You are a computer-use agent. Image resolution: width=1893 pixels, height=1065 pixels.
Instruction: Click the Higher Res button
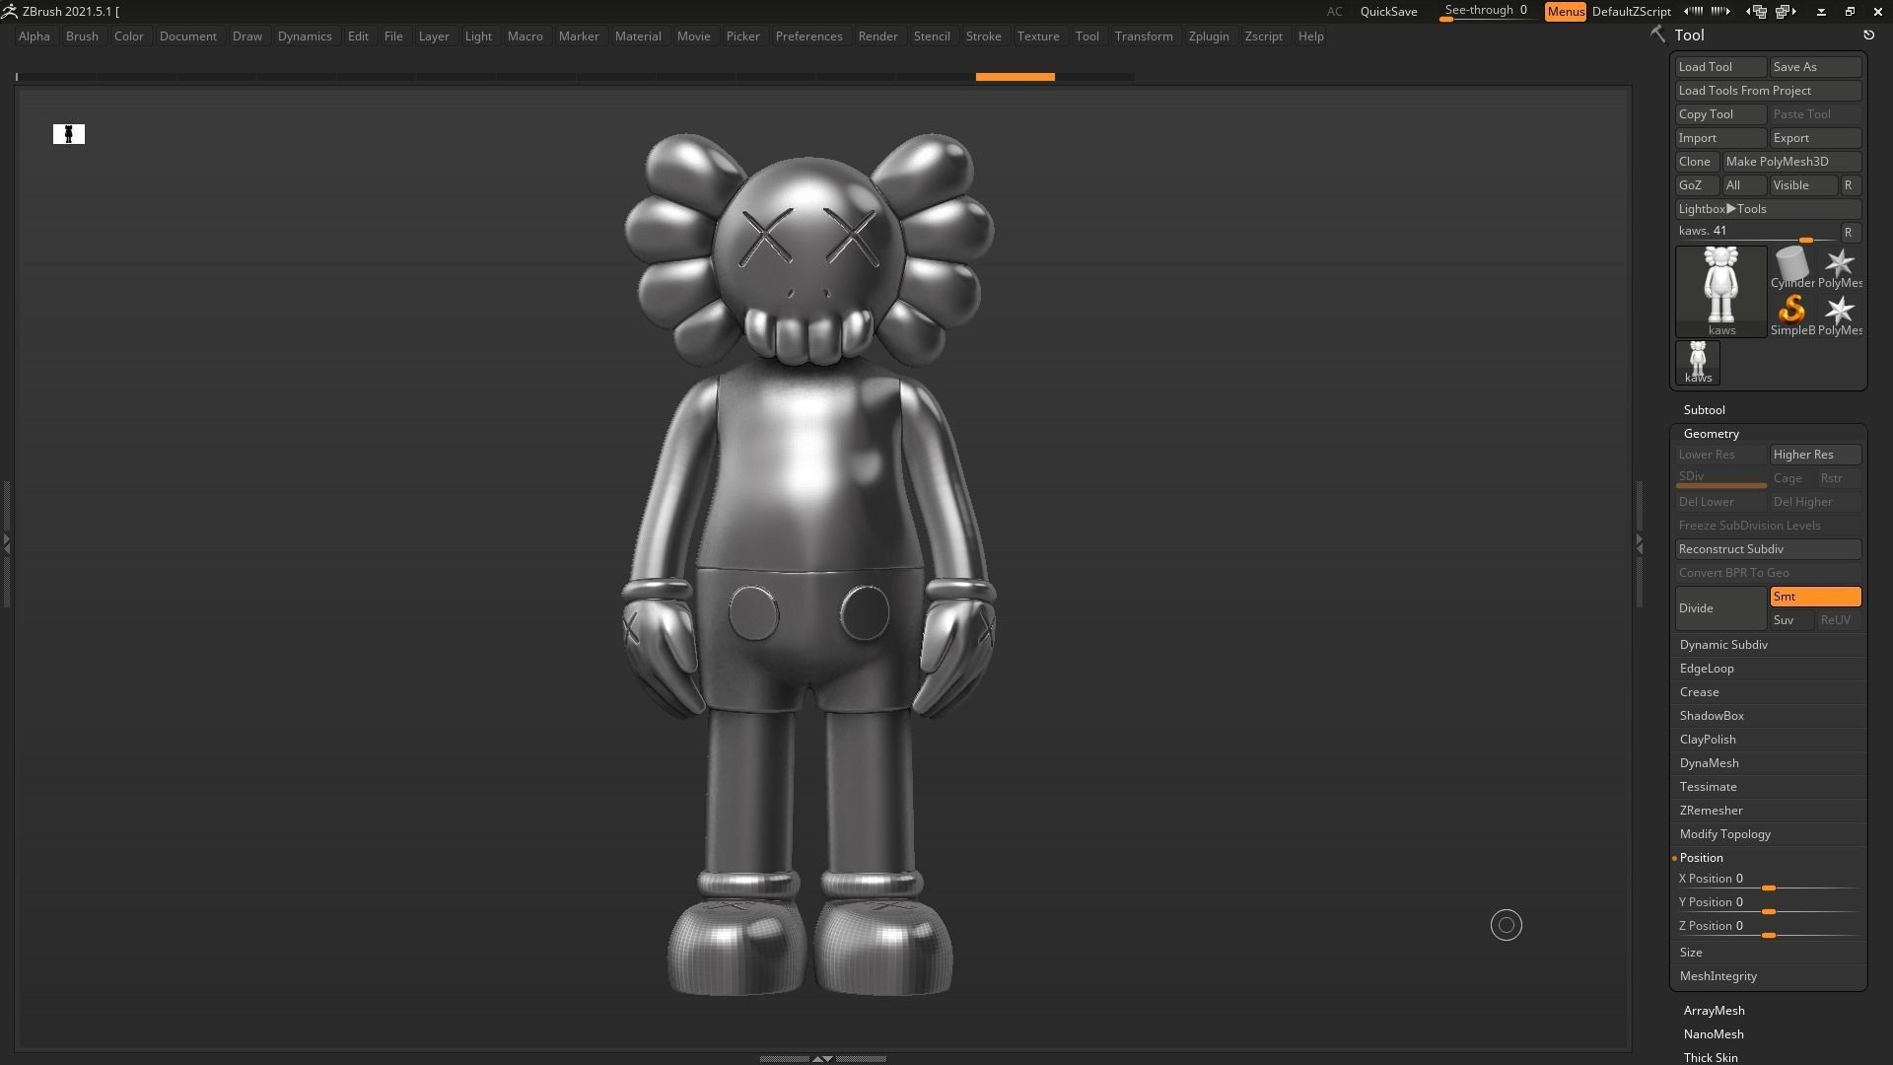[x=1815, y=455]
